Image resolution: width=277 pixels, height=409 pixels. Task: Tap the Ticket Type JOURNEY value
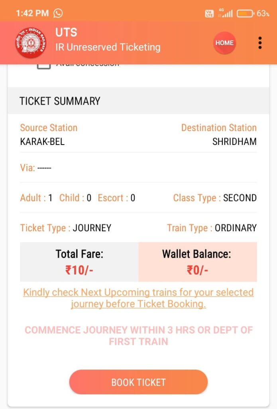tap(92, 228)
